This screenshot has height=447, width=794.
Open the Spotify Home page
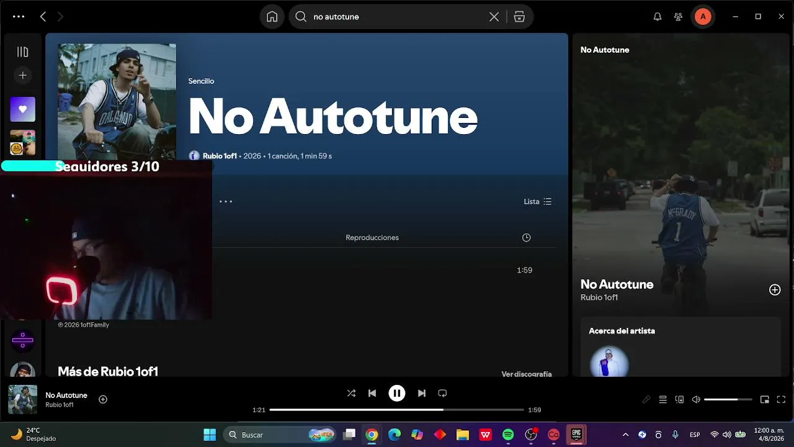[x=272, y=17]
